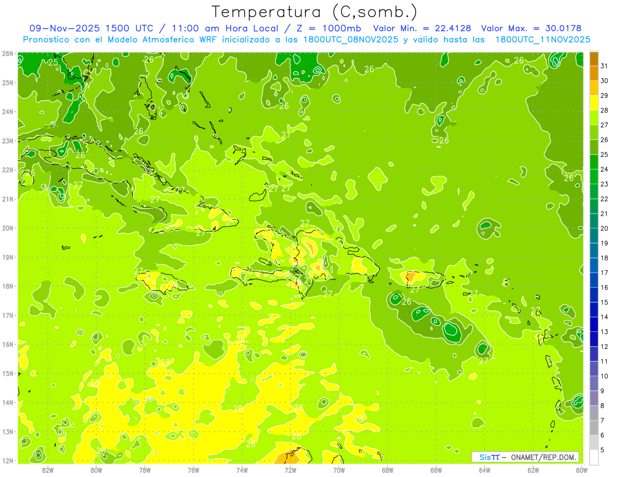The width and height of the screenshot is (618, 477).
Task: Click the "22N" latitude axis label
Action: click(x=8, y=170)
